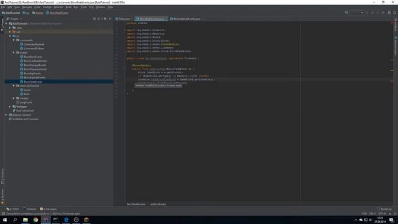Click the Debug button in toolbar
398x224 pixels.
tap(373, 12)
